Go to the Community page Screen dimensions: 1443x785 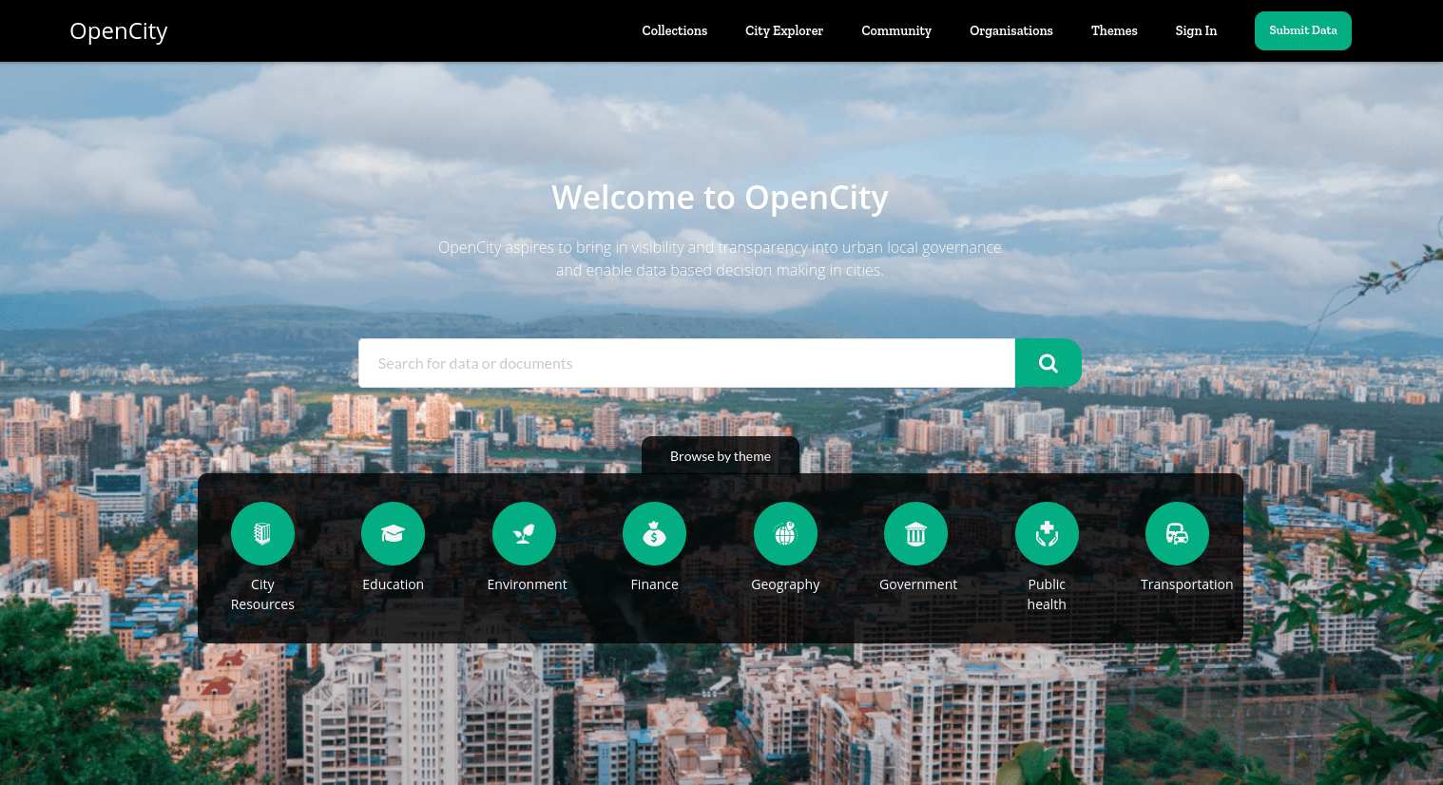895,30
